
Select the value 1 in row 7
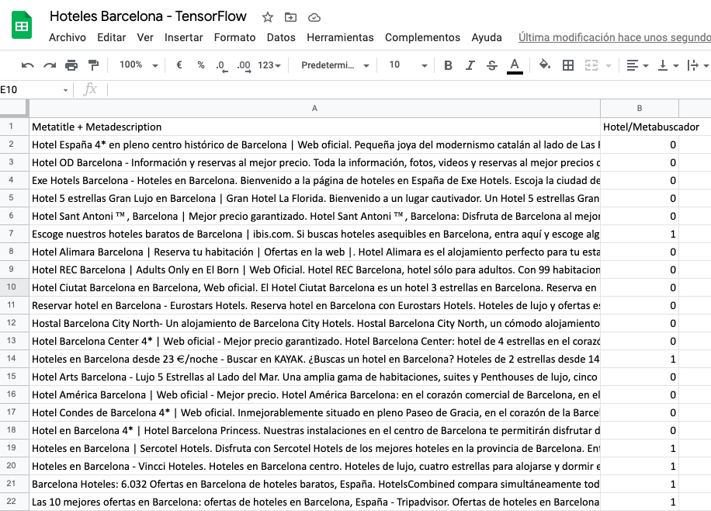(640, 235)
